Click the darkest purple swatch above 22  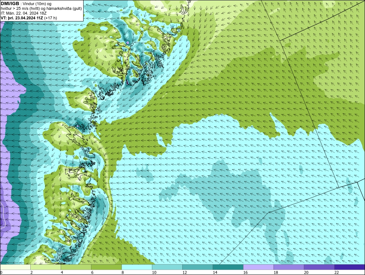(x=350, y=267)
